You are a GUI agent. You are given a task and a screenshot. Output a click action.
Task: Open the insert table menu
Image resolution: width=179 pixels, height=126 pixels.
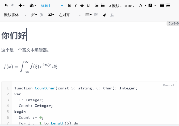tap(88, 15)
